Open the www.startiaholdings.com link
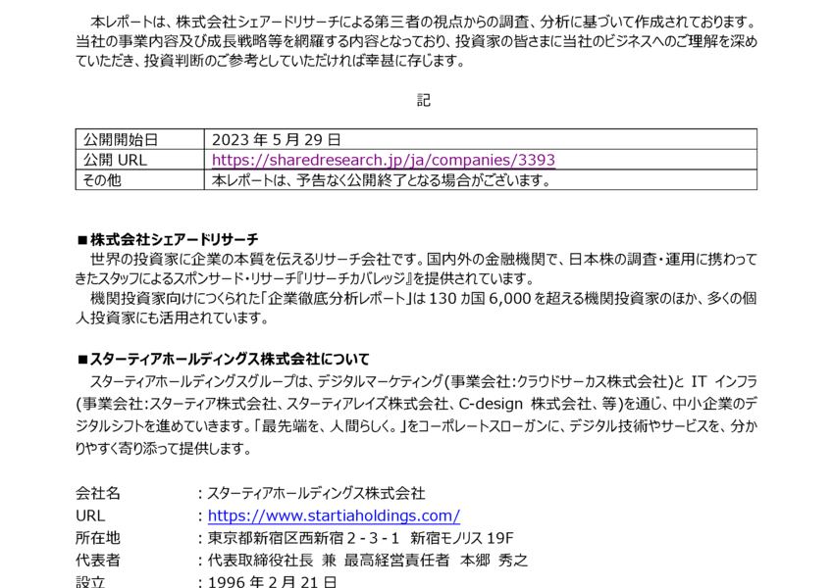The width and height of the screenshot is (833, 588). point(334,515)
